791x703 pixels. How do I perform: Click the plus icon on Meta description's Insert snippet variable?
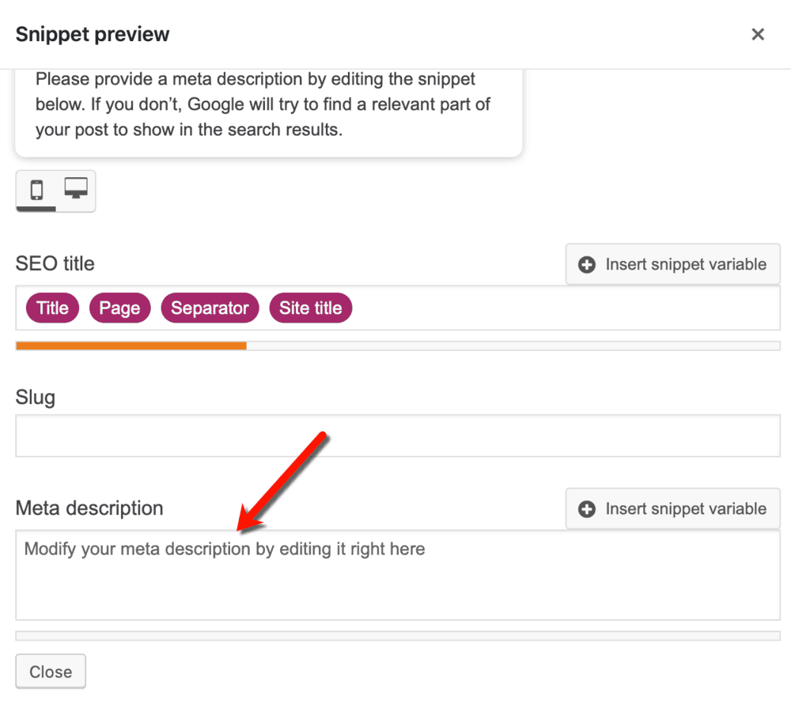click(586, 508)
